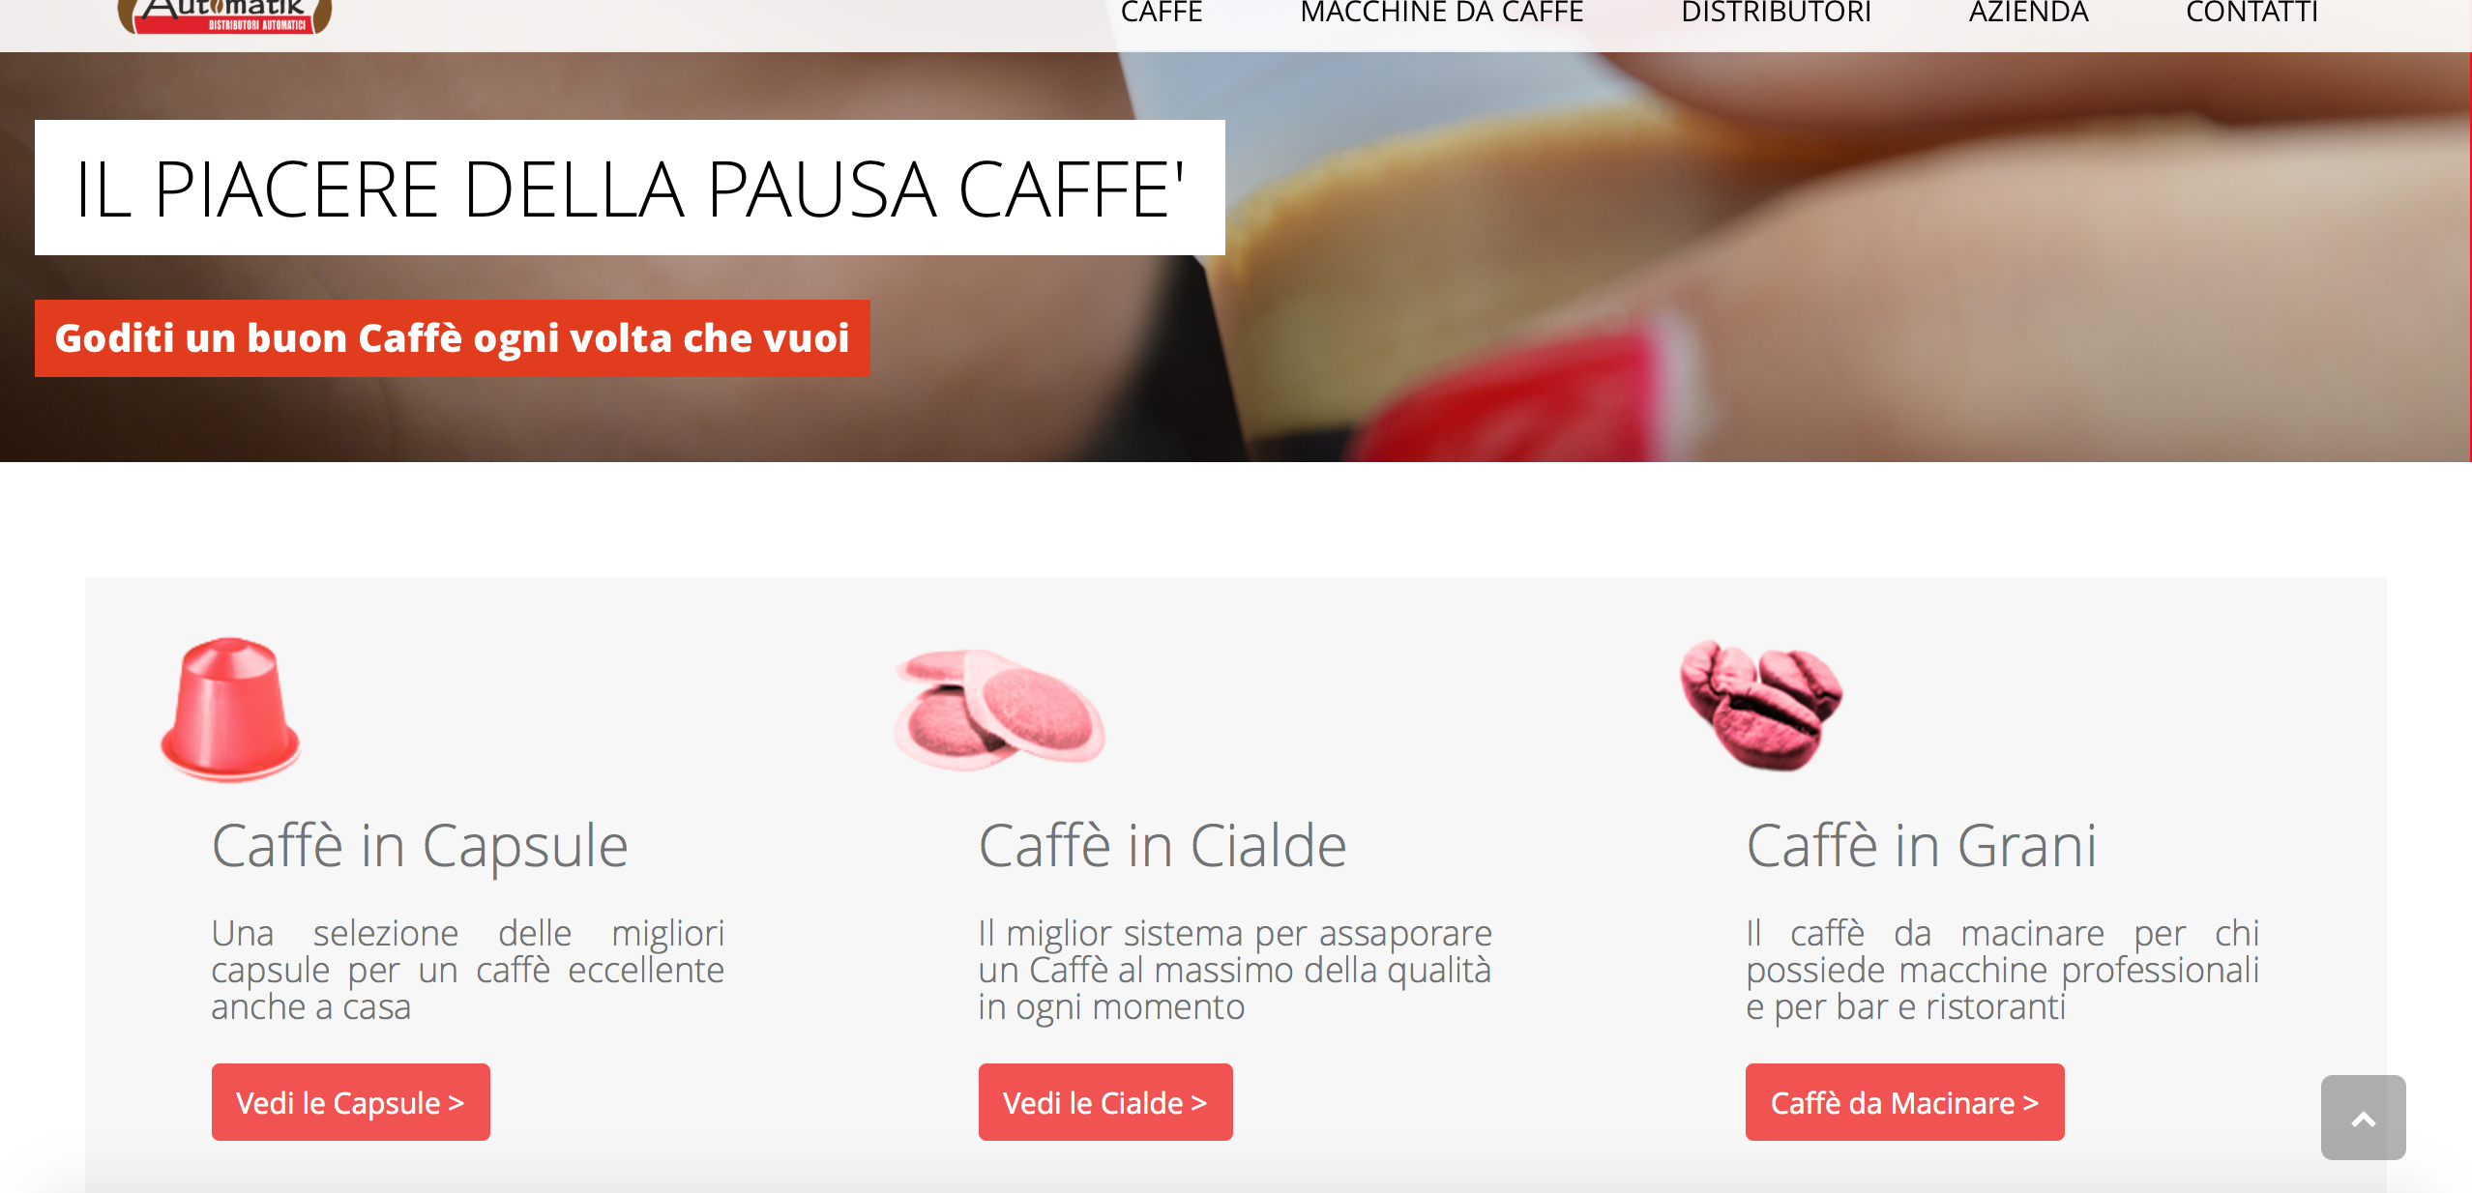Click the Caffè da Macinare button
Image resolution: width=2472 pixels, height=1193 pixels.
(1904, 1102)
